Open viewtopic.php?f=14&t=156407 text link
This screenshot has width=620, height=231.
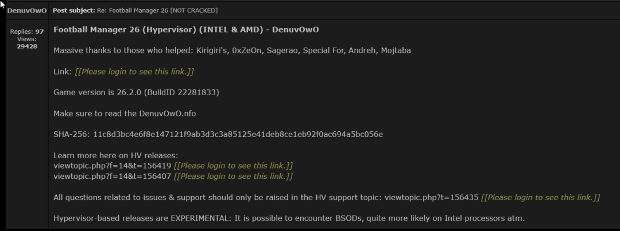pos(113,176)
